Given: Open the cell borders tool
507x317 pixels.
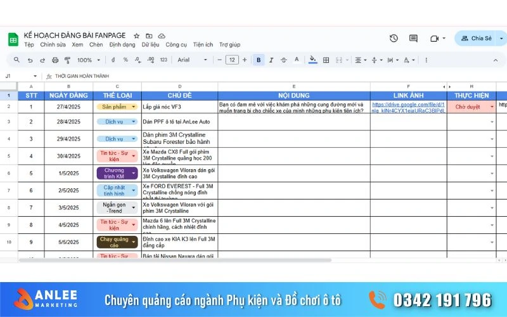Looking at the screenshot, I should pos(326,60).
